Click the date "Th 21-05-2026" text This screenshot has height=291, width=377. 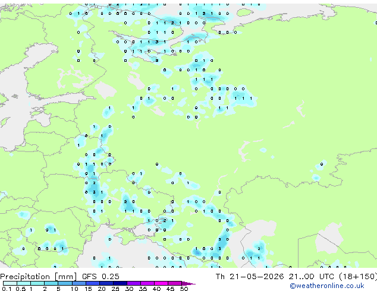click(x=250, y=277)
